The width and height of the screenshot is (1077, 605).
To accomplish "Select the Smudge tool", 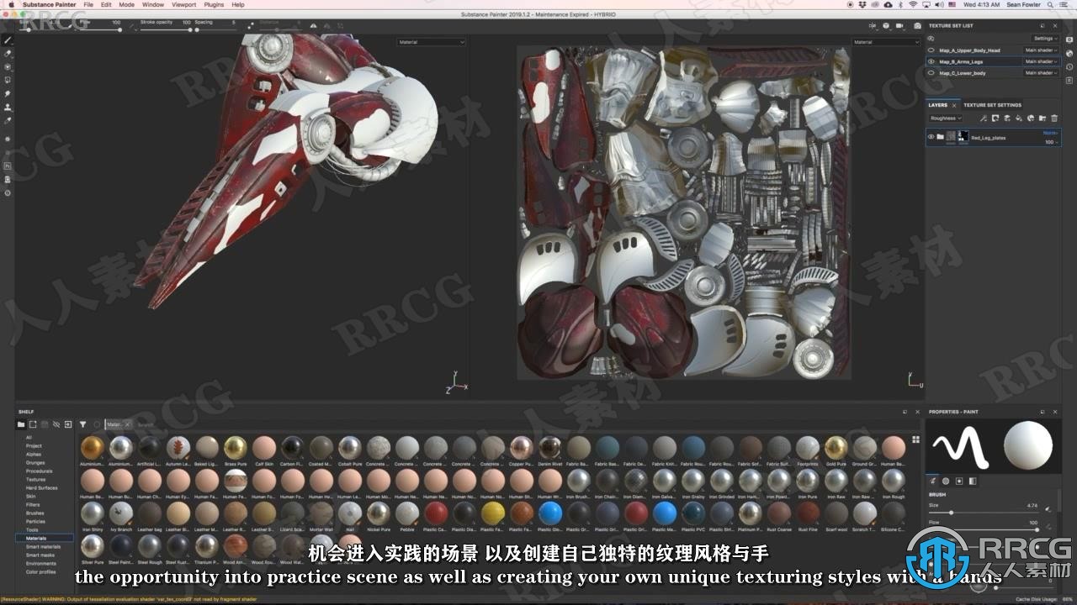I will coord(8,93).
